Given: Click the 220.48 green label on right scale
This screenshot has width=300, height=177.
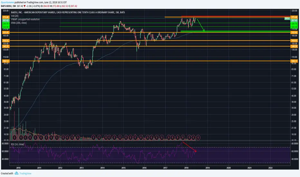Looking at the screenshot, I should coord(294,27).
